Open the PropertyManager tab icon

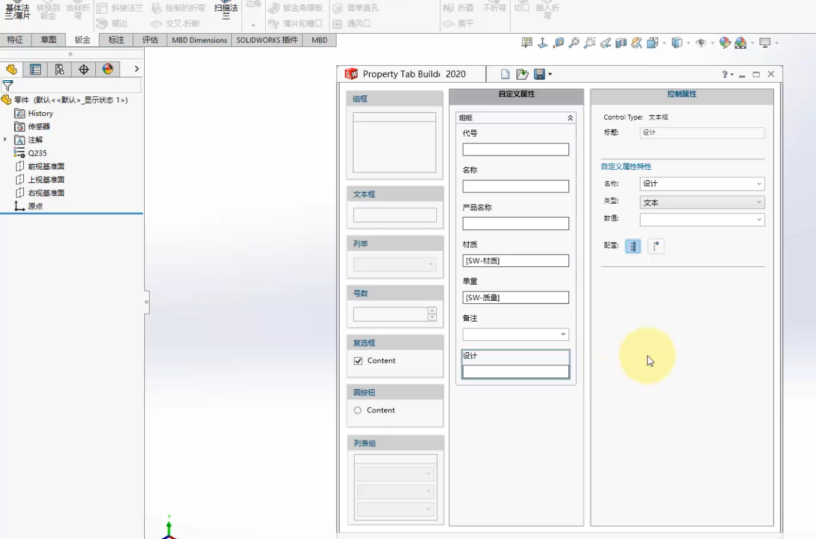click(35, 70)
